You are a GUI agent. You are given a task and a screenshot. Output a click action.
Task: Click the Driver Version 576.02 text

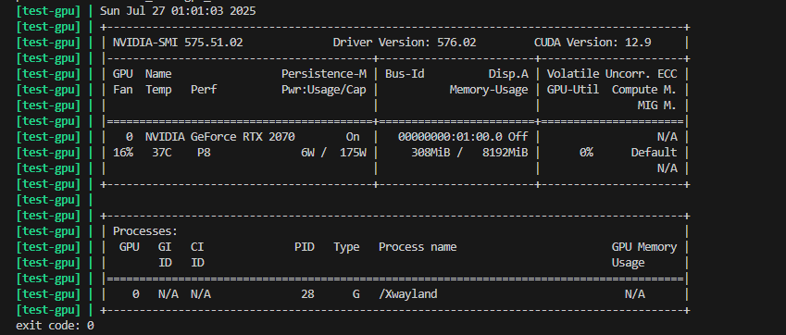[405, 43]
